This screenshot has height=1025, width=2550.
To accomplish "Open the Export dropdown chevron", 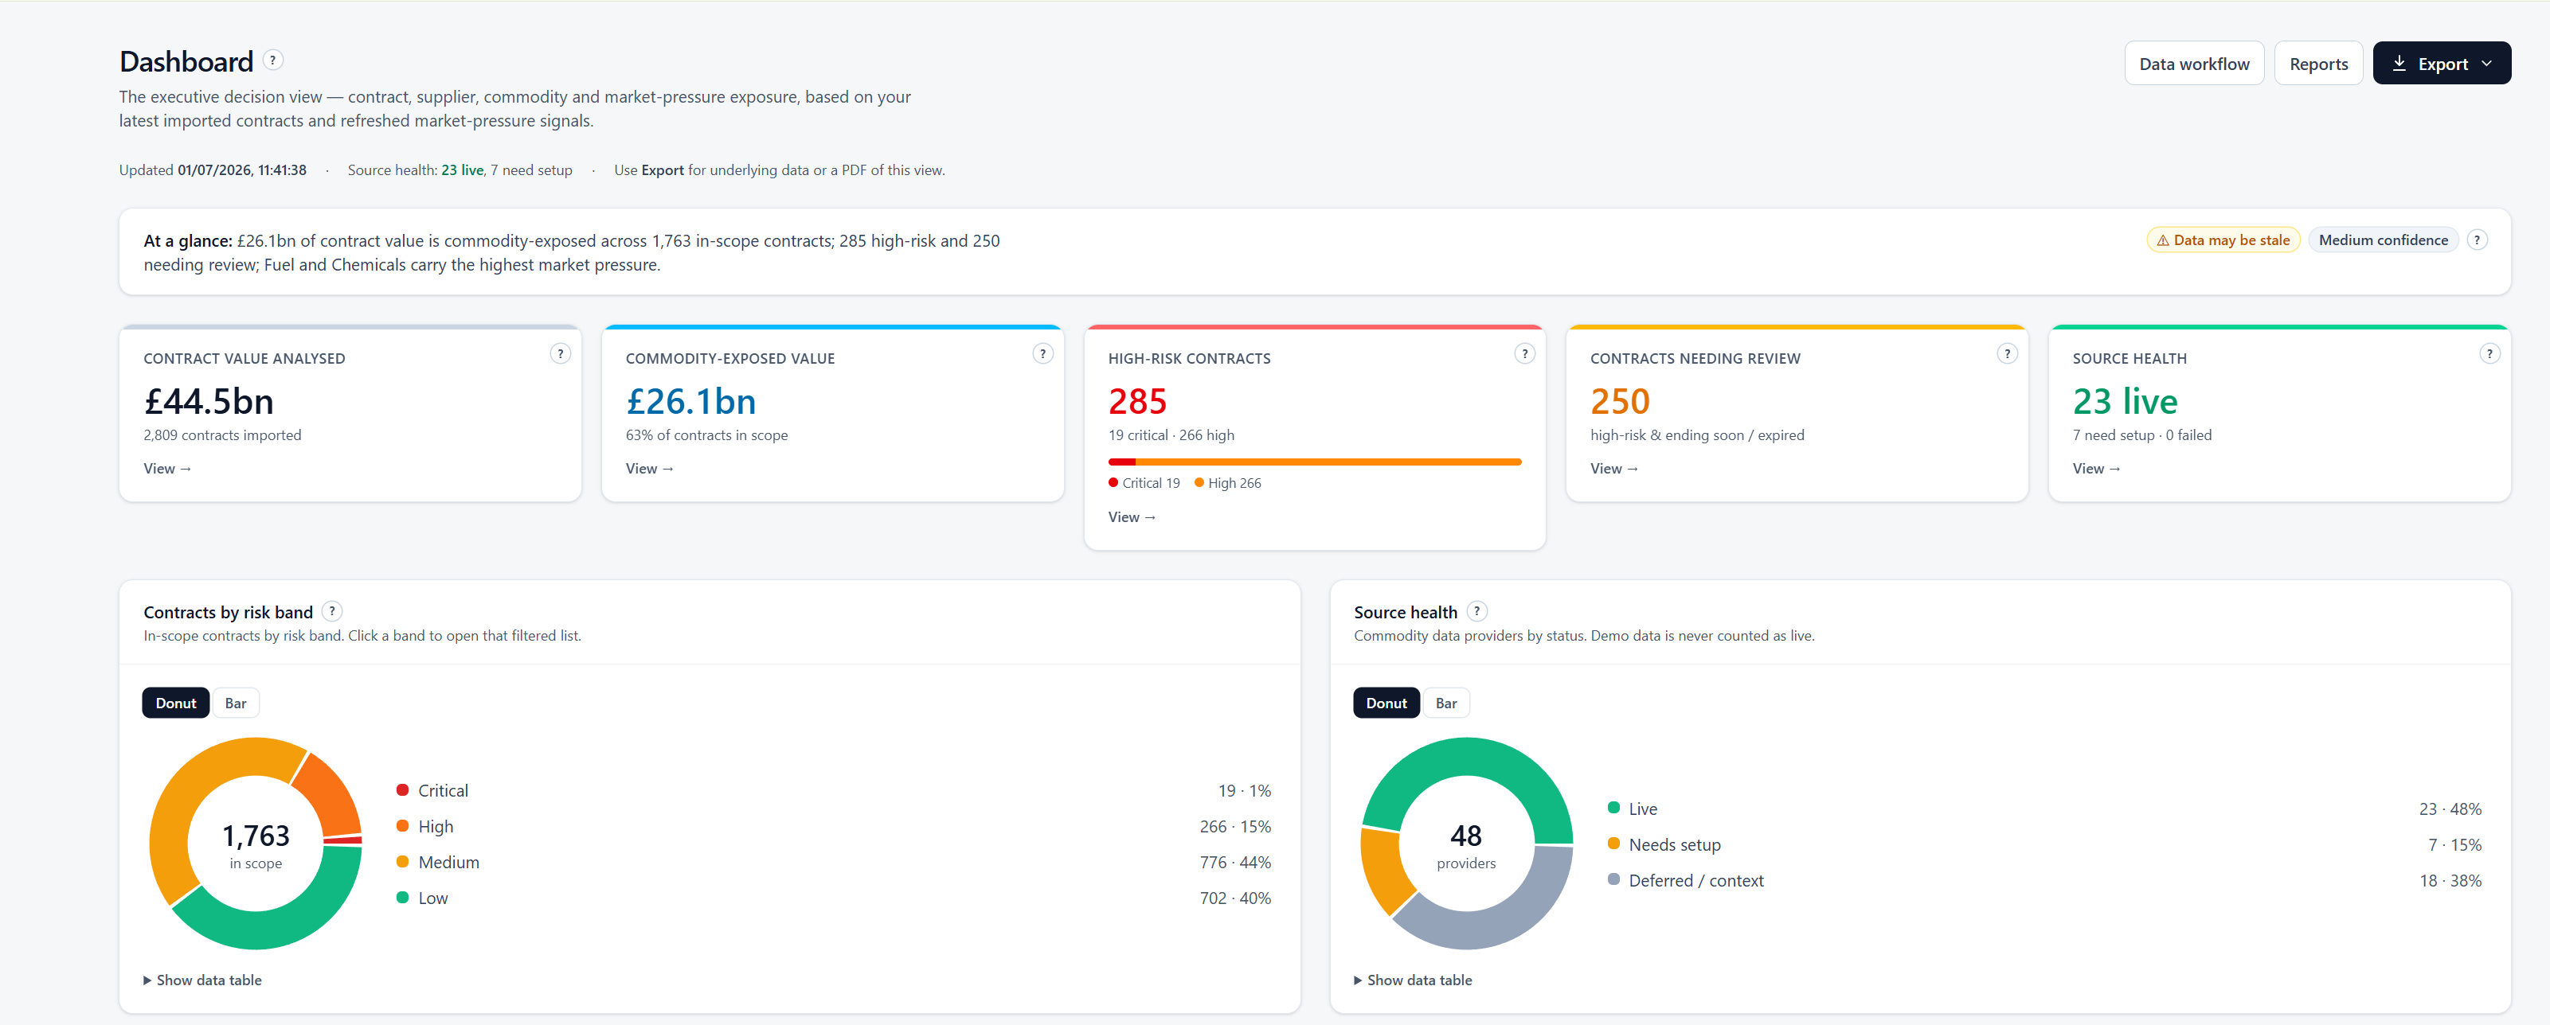I will tap(2486, 64).
